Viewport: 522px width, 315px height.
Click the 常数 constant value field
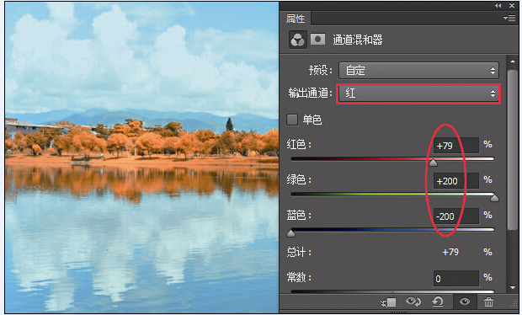pyautogui.click(x=456, y=279)
